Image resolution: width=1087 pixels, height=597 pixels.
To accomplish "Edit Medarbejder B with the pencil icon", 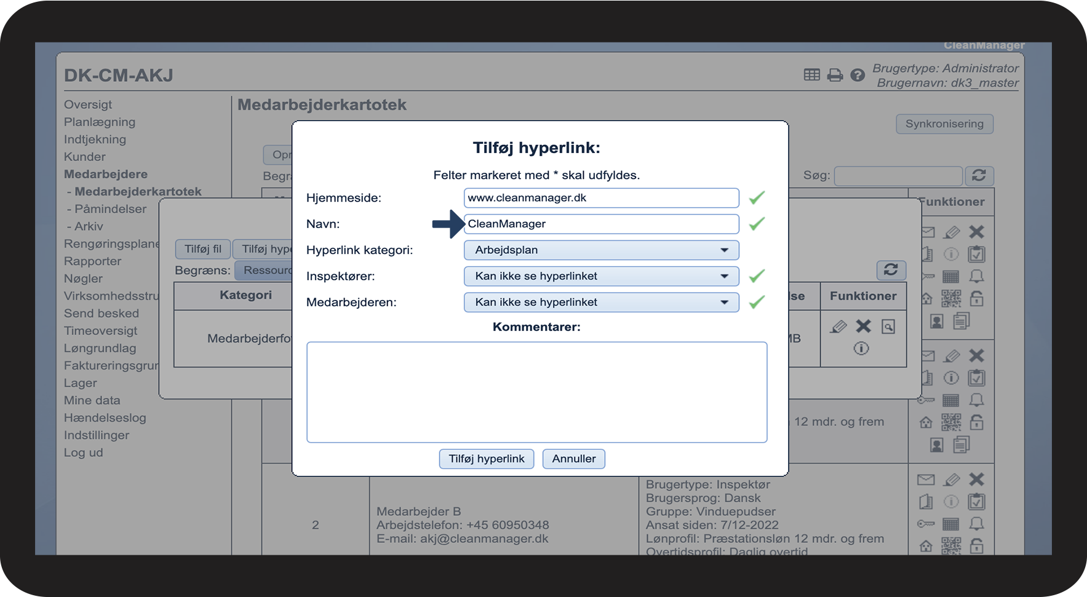I will [x=952, y=479].
